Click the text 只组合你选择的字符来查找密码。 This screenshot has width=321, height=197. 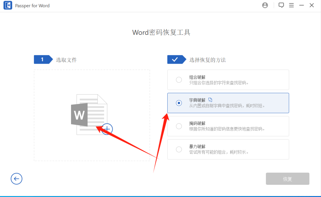219,83
